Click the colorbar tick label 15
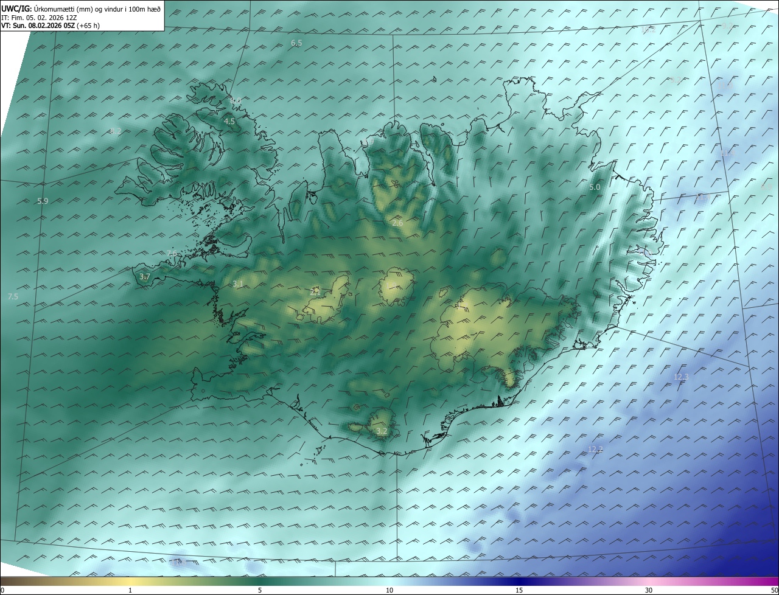The width and height of the screenshot is (779, 595). click(x=519, y=590)
